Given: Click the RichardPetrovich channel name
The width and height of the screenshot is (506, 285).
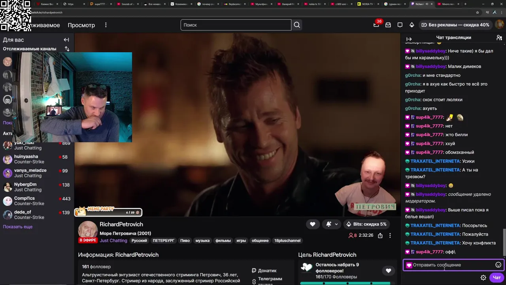Looking at the screenshot, I should coord(121,224).
